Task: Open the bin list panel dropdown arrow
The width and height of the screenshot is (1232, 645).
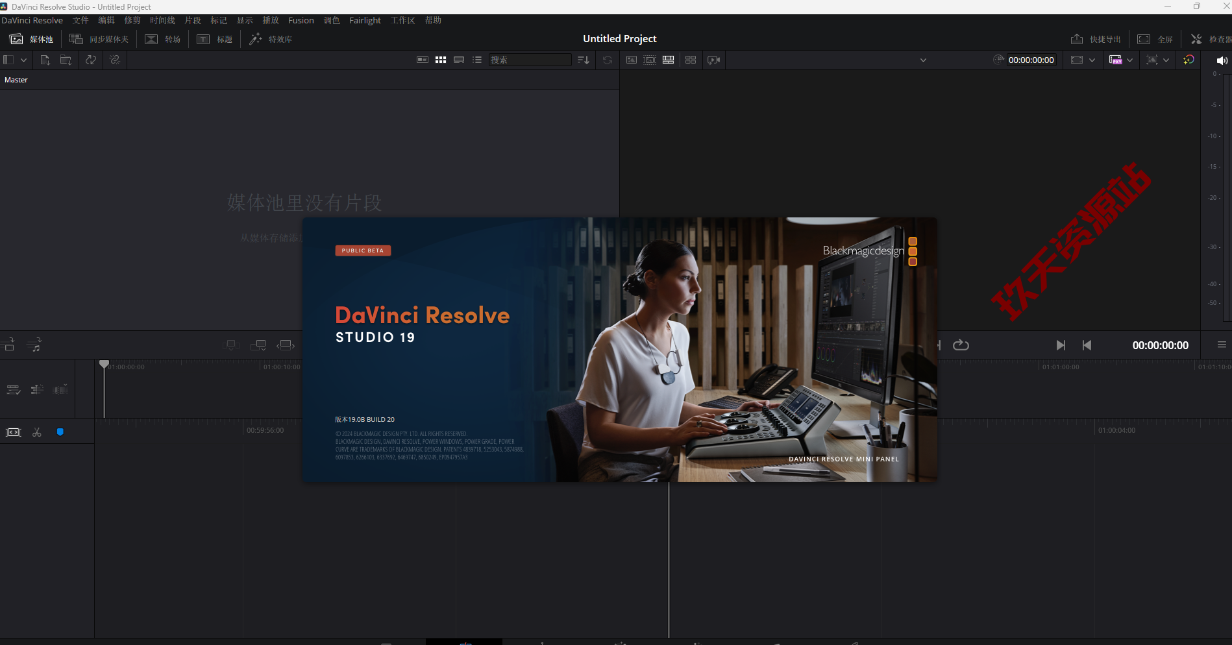Action: pyautogui.click(x=23, y=60)
